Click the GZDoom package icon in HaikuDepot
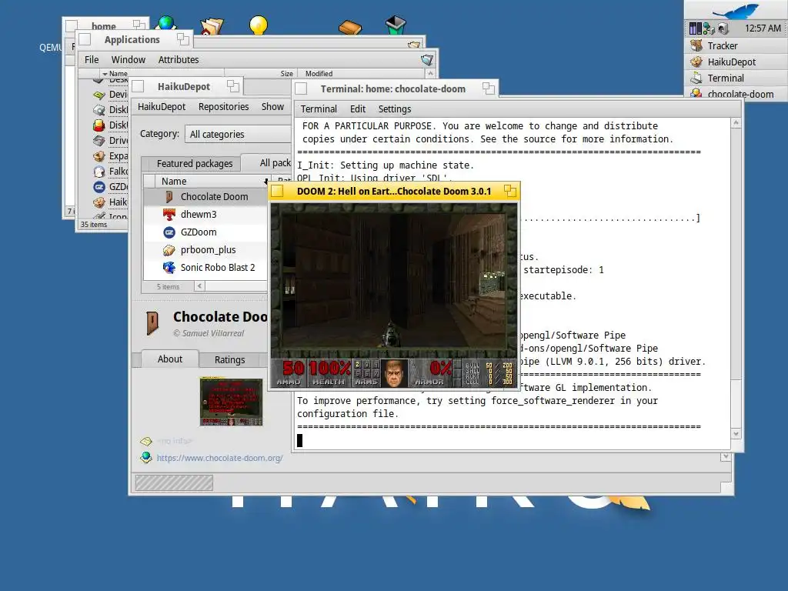 (x=169, y=232)
